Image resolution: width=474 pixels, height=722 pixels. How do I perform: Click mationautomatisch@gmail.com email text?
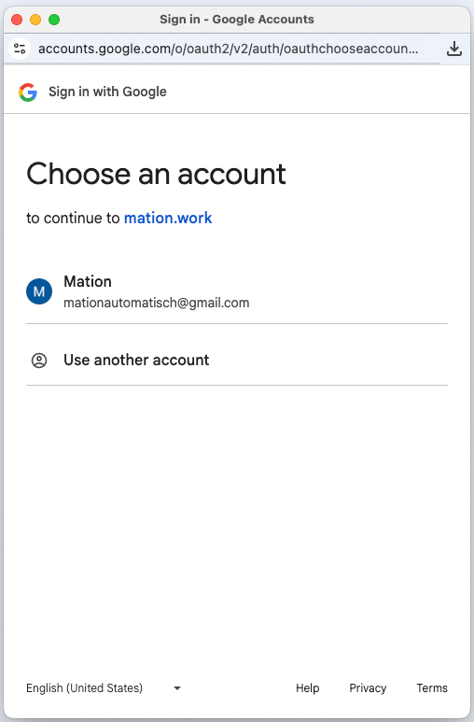[157, 303]
